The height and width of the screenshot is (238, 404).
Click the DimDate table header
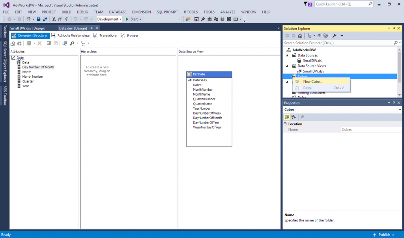coord(209,74)
